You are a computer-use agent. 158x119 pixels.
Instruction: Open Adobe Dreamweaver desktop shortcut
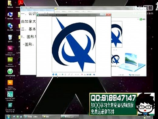click(x=10, y=62)
